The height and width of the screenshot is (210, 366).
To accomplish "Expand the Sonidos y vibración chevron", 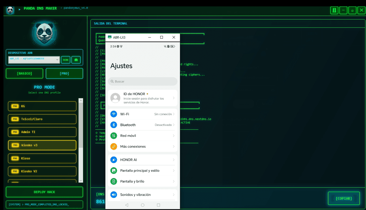I will (x=174, y=195).
